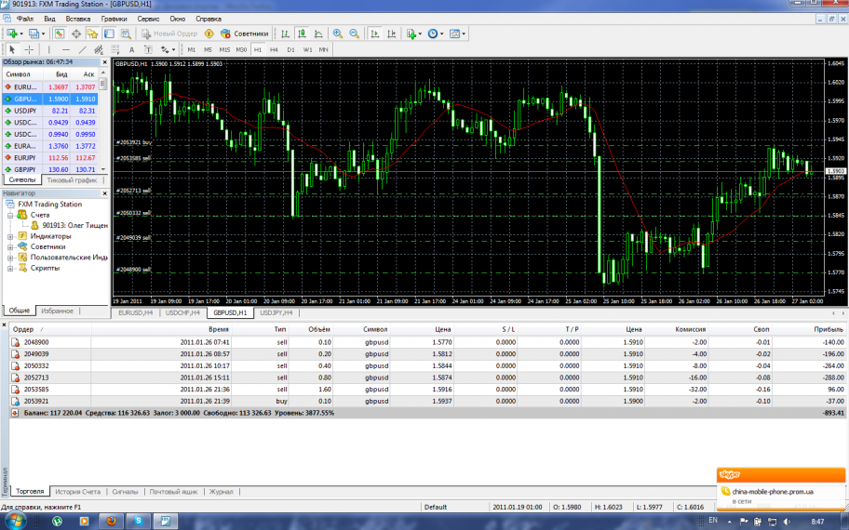Toggle the Market Watch window icon
Screen dimensions: 849x530
coord(59,33)
